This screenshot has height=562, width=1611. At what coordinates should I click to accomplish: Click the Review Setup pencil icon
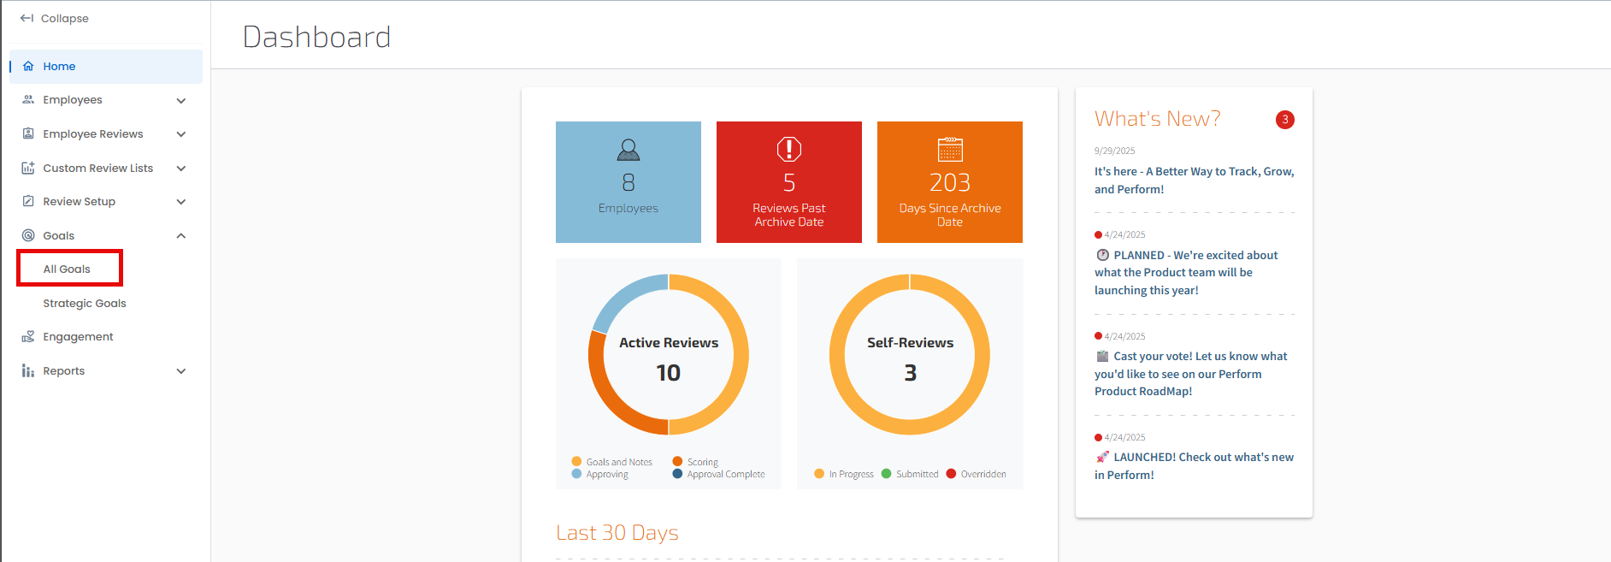point(28,201)
